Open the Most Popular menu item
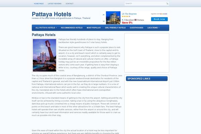The image size is (201, 134). pos(94,28)
